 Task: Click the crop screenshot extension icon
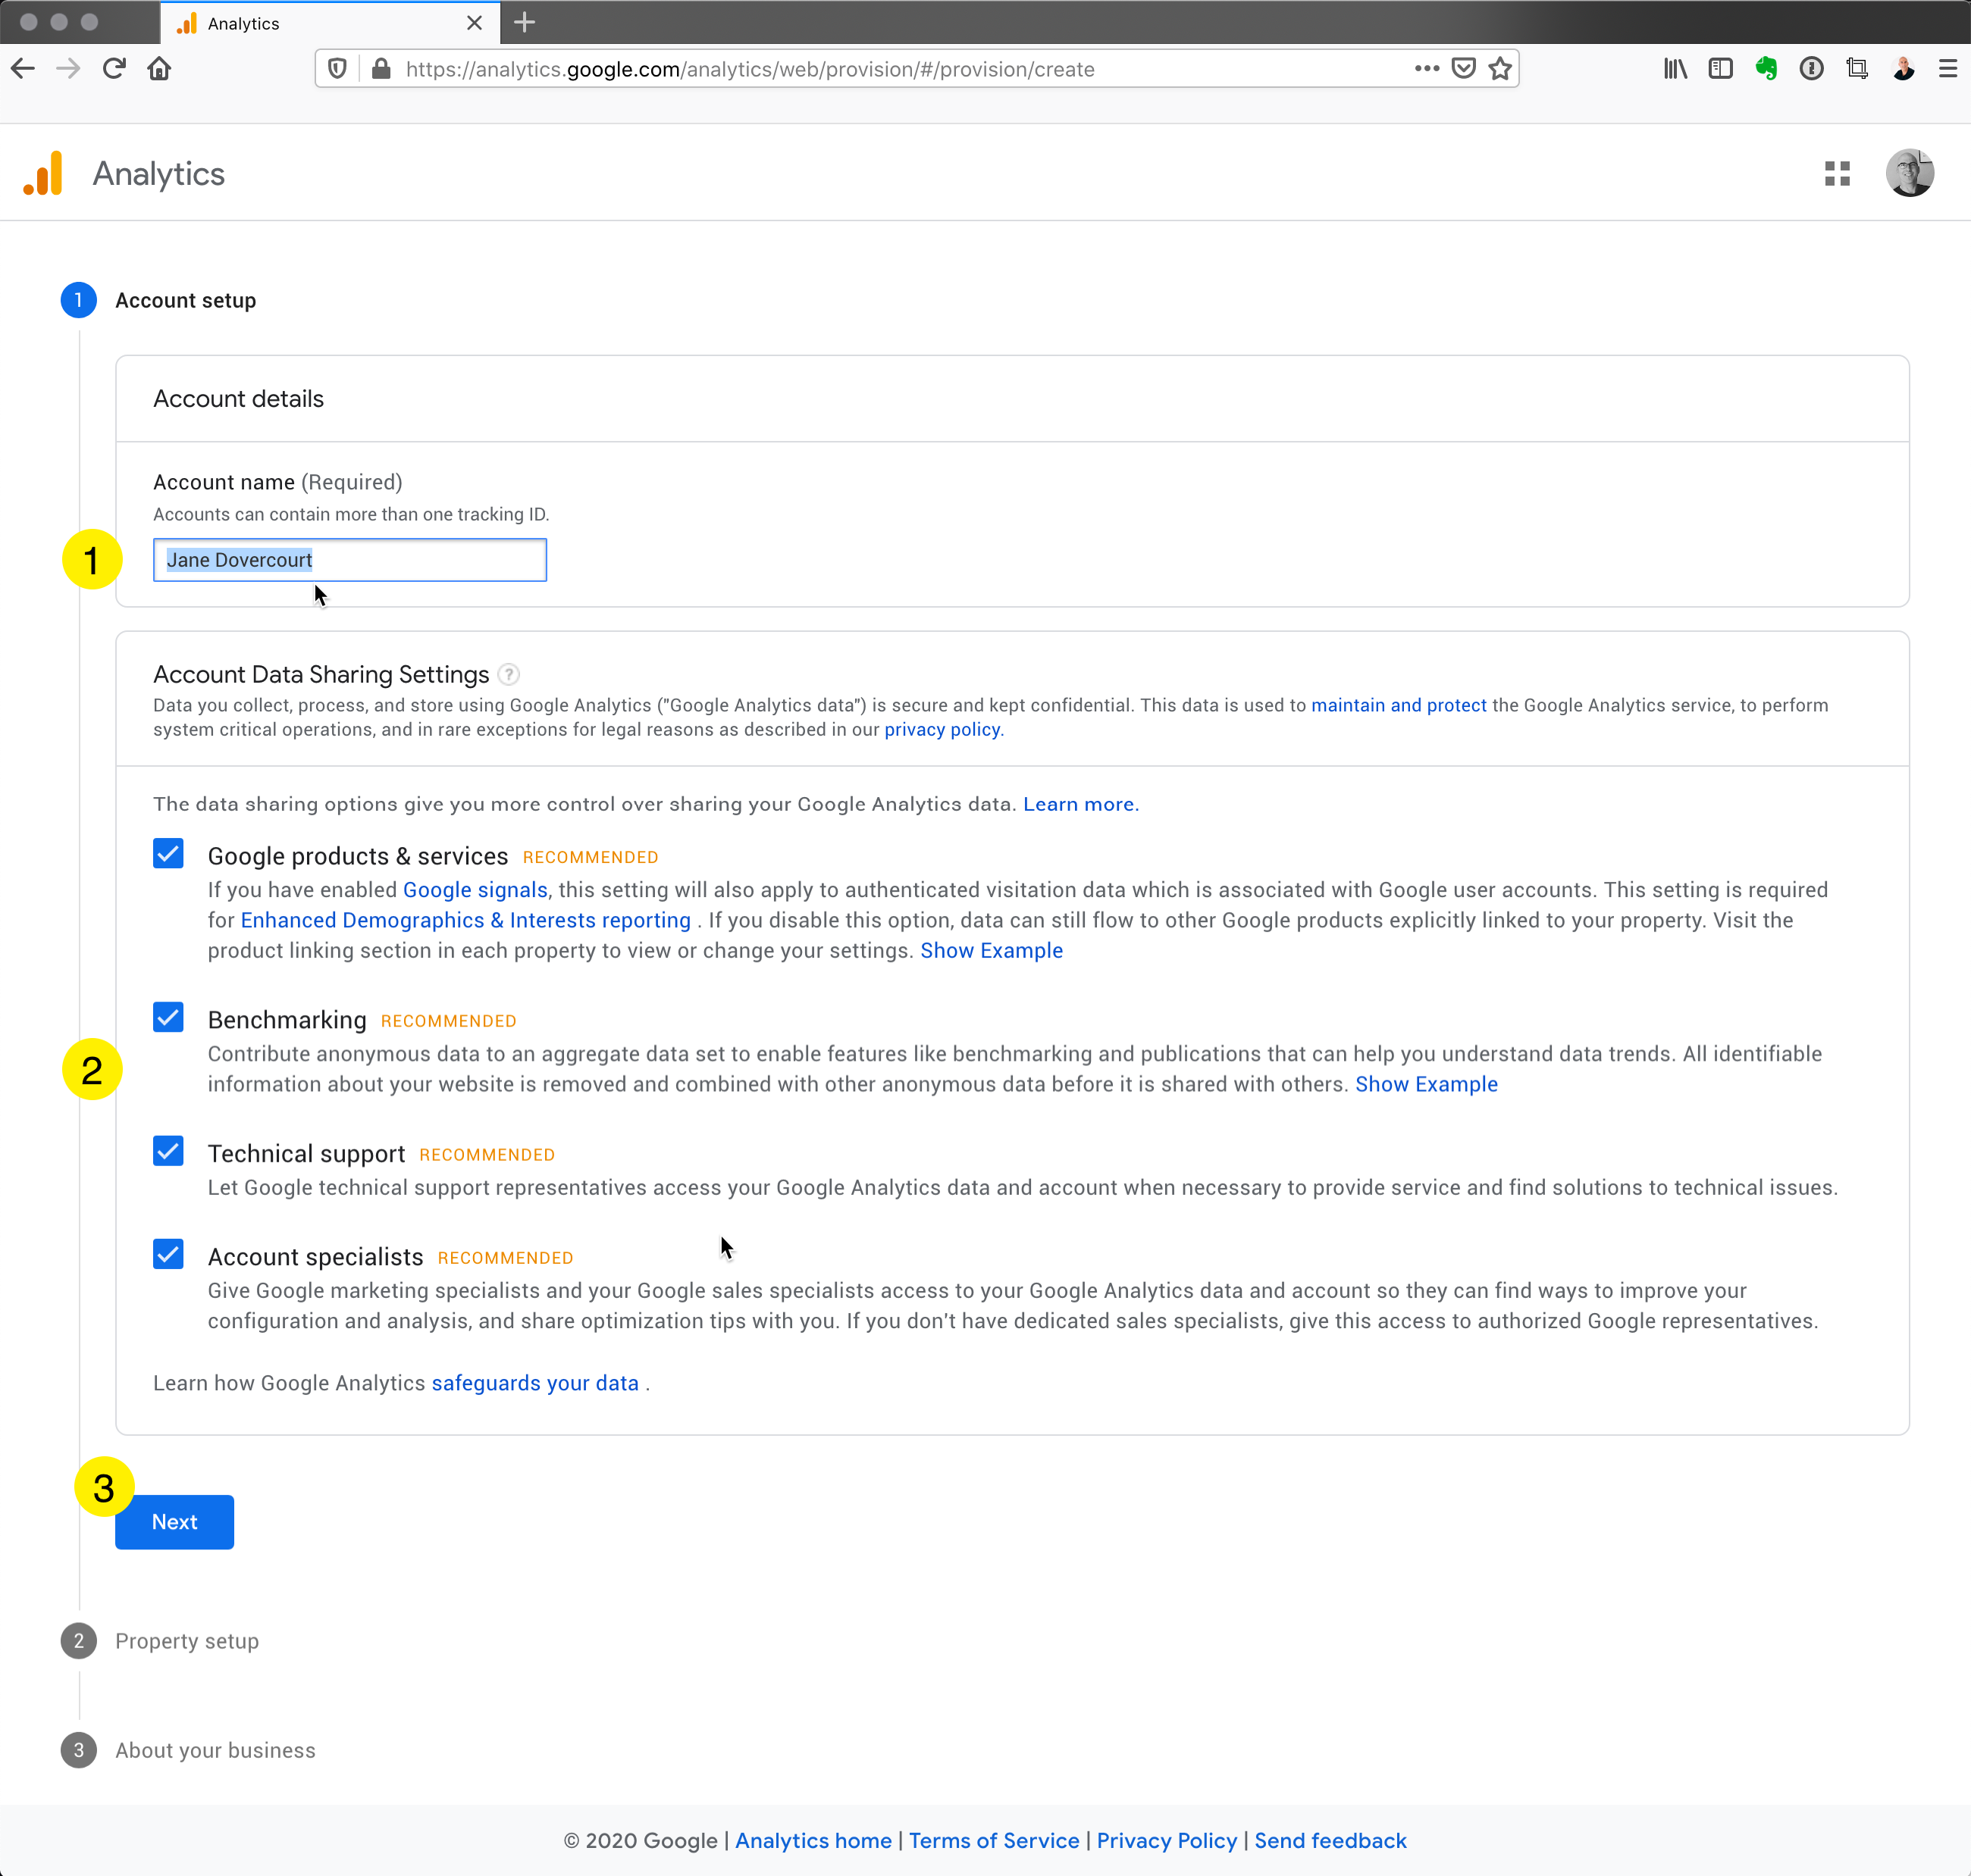click(x=1858, y=69)
